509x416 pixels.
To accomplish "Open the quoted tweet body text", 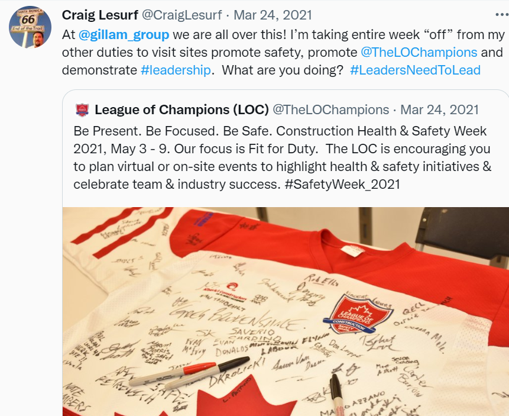I will [283, 157].
